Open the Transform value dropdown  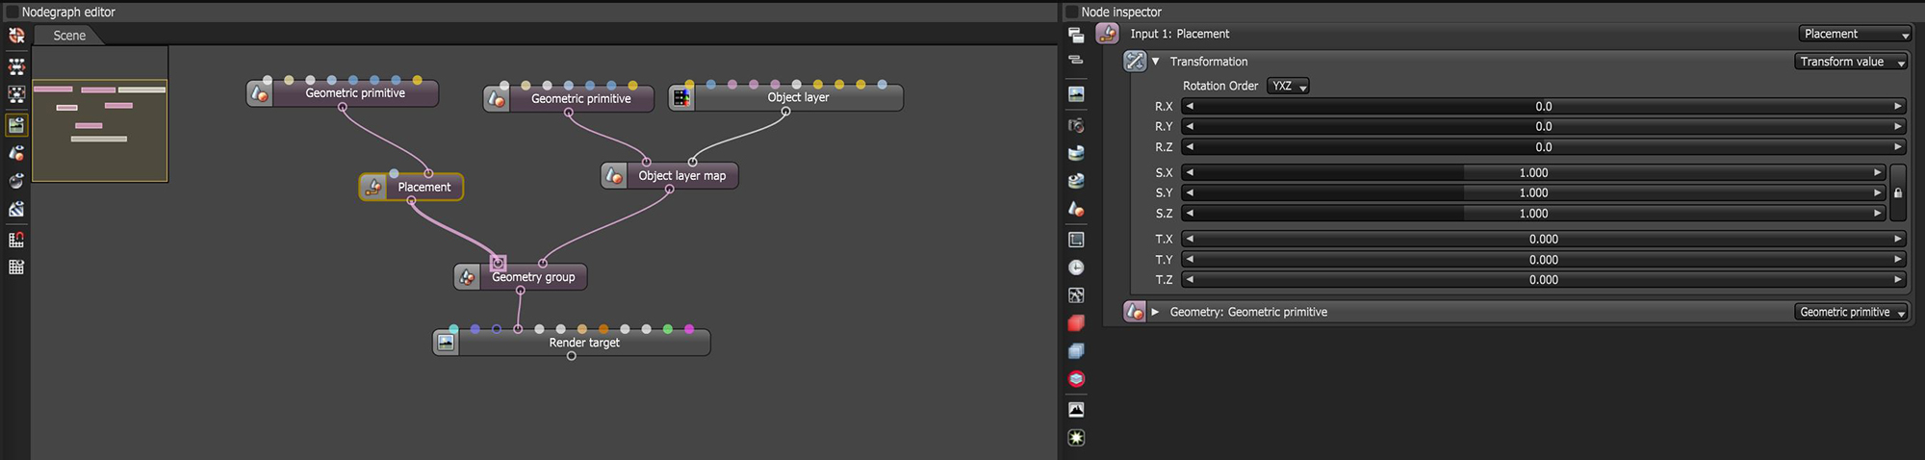(x=1852, y=61)
